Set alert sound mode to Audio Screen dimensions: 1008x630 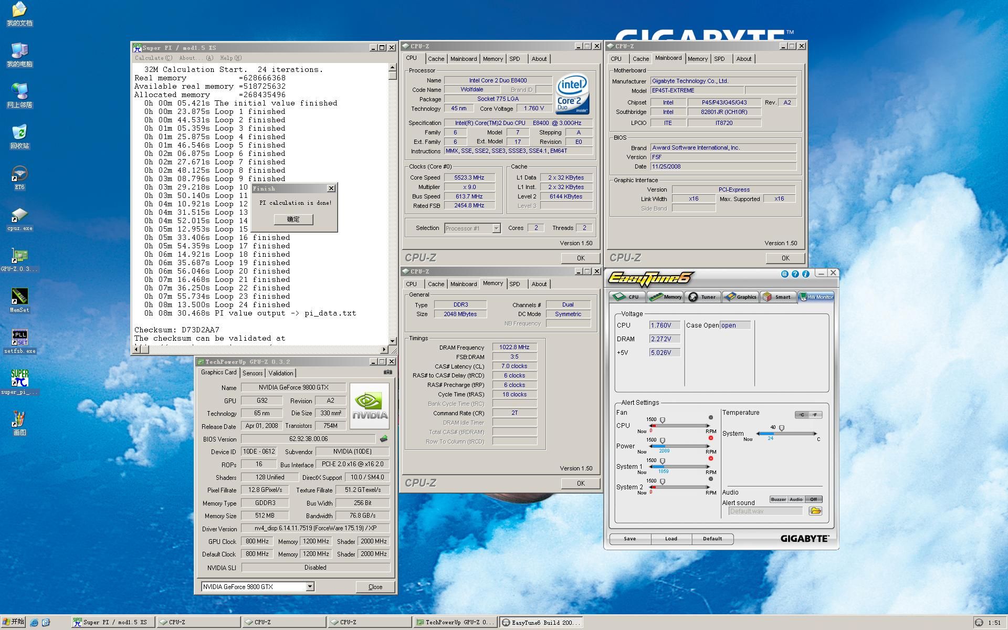(x=796, y=500)
